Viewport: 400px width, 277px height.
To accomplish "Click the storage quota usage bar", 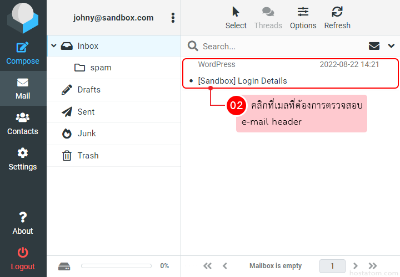I will (x=116, y=266).
